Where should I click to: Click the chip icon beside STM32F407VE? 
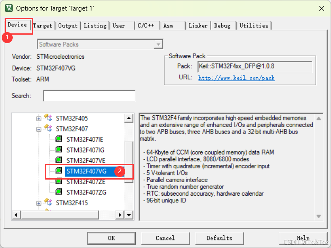coord(59,160)
